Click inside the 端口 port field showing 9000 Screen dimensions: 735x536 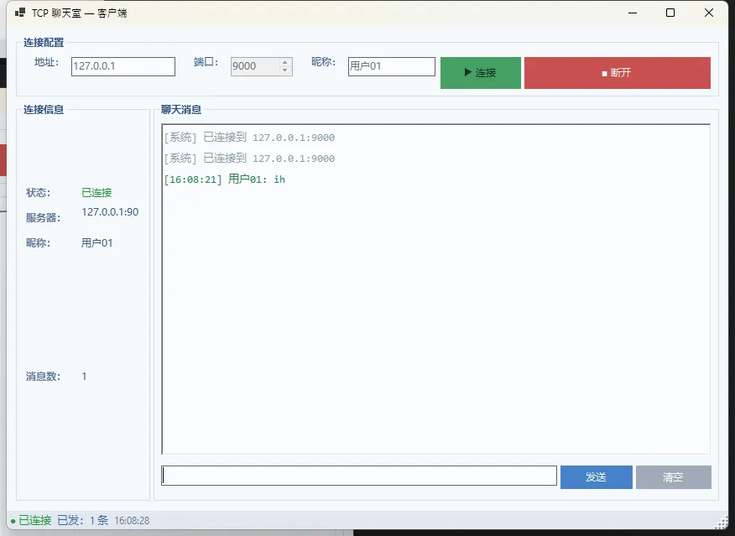coord(254,66)
